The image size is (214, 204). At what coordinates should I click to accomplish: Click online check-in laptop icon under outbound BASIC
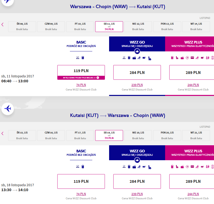(x=78, y=58)
